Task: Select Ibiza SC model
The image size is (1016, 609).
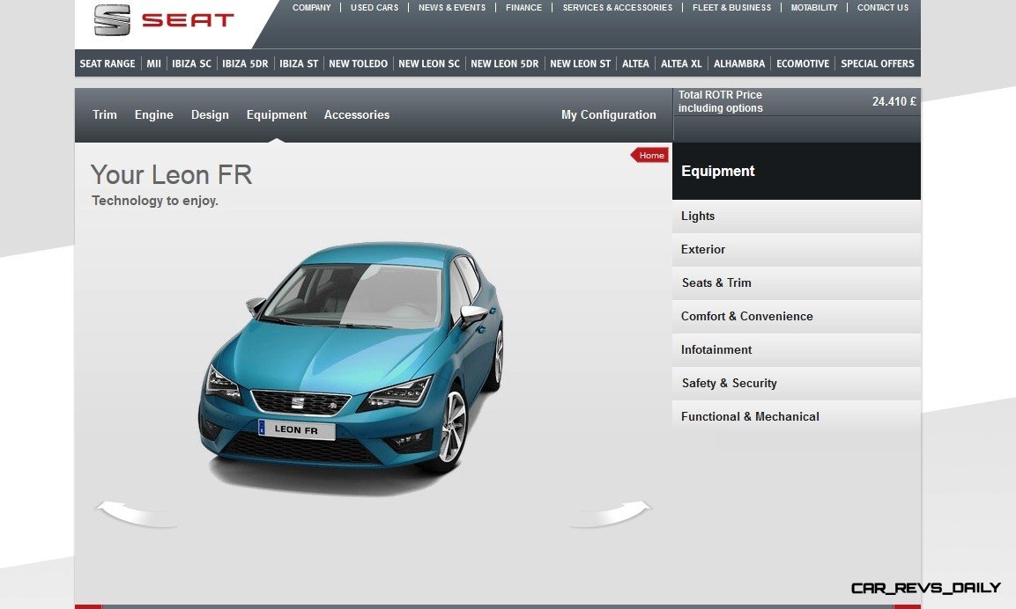Action: (191, 63)
